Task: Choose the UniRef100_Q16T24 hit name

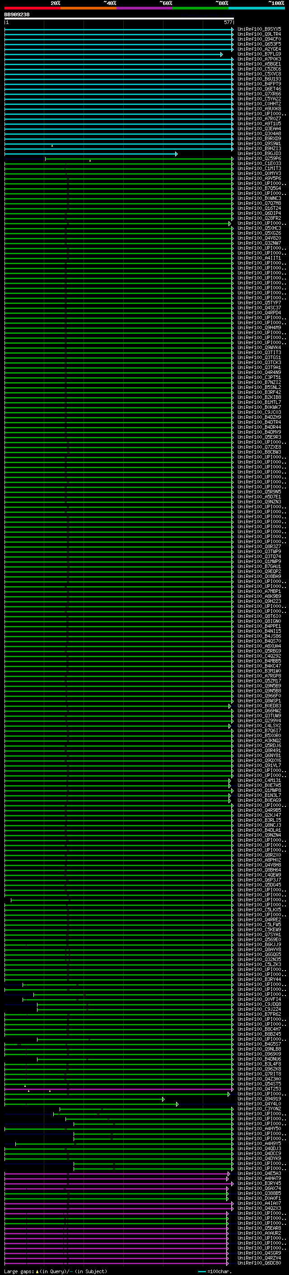Action: click(x=259, y=209)
